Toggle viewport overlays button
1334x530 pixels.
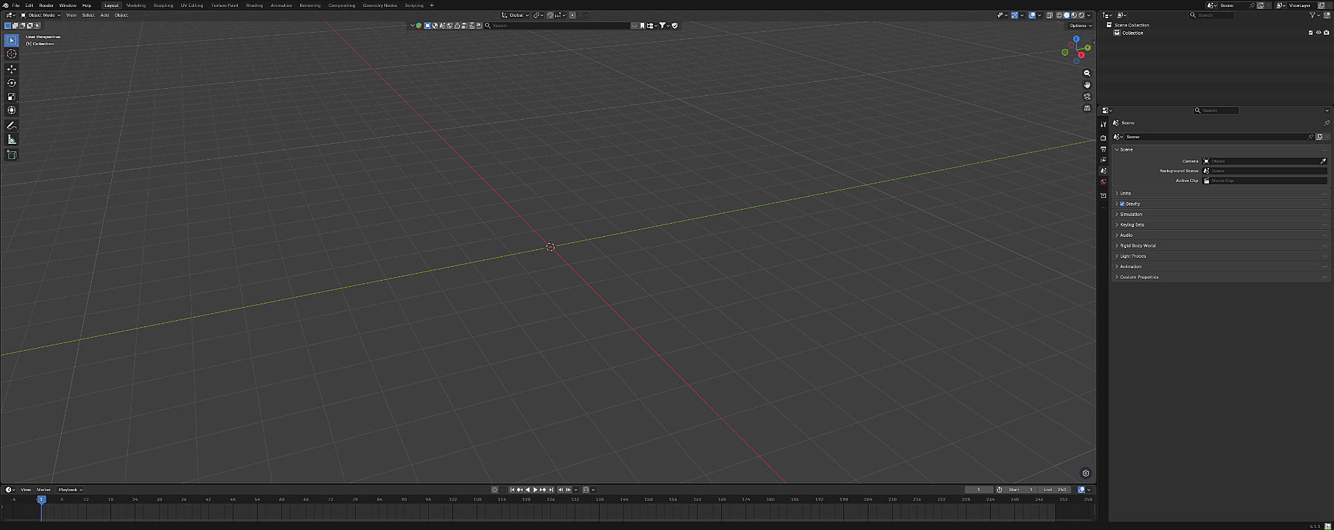pyautogui.click(x=1032, y=15)
